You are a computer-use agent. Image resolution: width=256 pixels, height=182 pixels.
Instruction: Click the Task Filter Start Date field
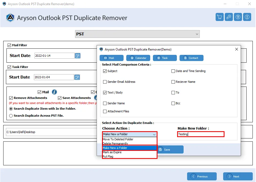coord(54,77)
